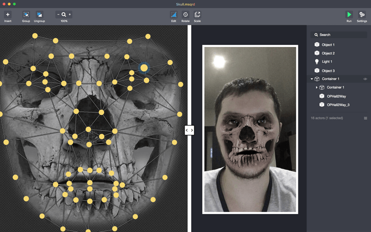
Task: Toggle visibility eye for Container 1
Action: pyautogui.click(x=365, y=79)
